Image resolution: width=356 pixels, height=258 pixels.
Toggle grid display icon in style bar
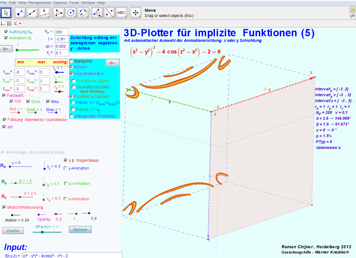tap(9, 23)
